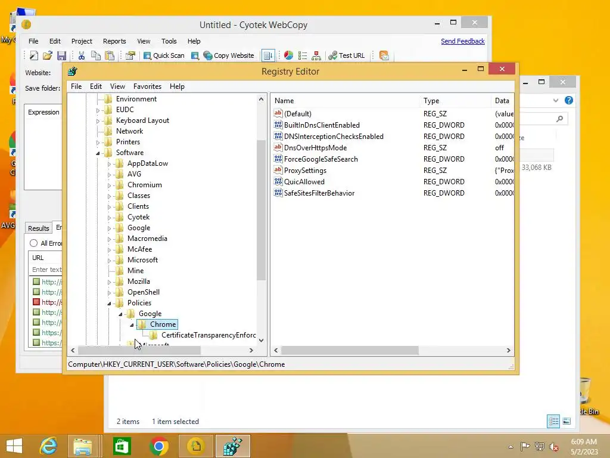610x458 pixels.
Task: Click the AVG key folder icon
Action: click(x=120, y=174)
